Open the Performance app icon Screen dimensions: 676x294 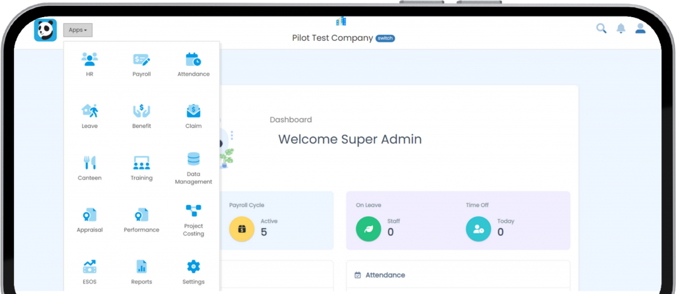pos(141,215)
